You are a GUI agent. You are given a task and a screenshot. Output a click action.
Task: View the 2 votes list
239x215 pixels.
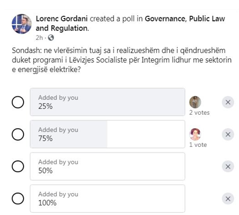point(200,113)
